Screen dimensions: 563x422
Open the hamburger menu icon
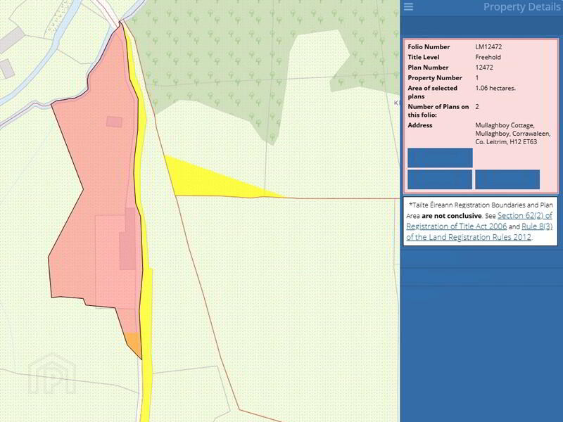[x=408, y=7]
